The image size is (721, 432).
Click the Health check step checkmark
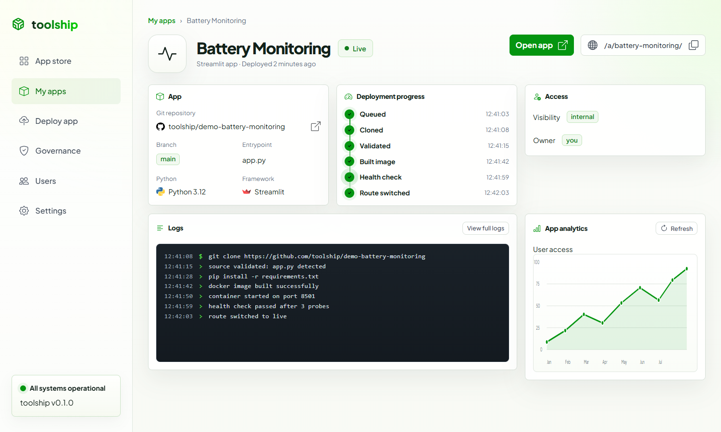point(349,177)
